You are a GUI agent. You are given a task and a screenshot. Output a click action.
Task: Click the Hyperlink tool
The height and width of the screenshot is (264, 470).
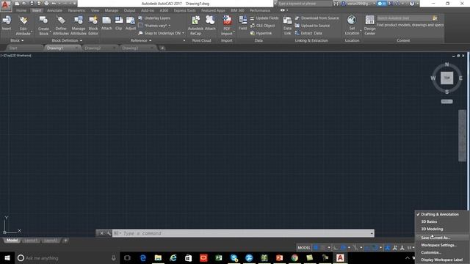(x=261, y=33)
